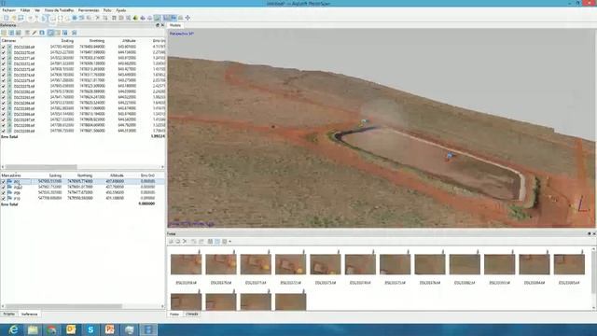Float the Reference pane with undock icon
597x336 pixels.
click(158, 25)
